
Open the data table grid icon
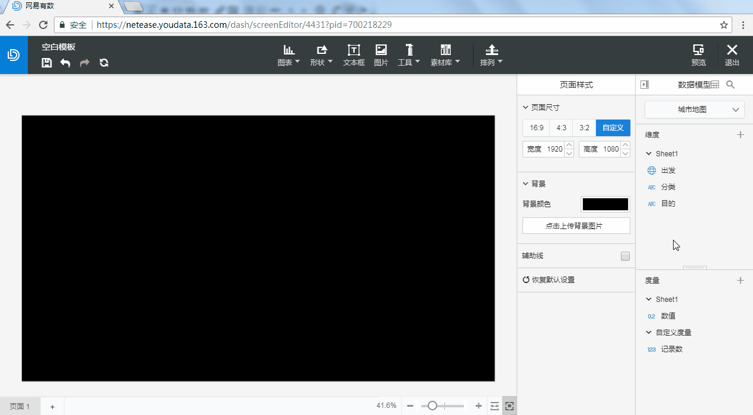pos(715,85)
